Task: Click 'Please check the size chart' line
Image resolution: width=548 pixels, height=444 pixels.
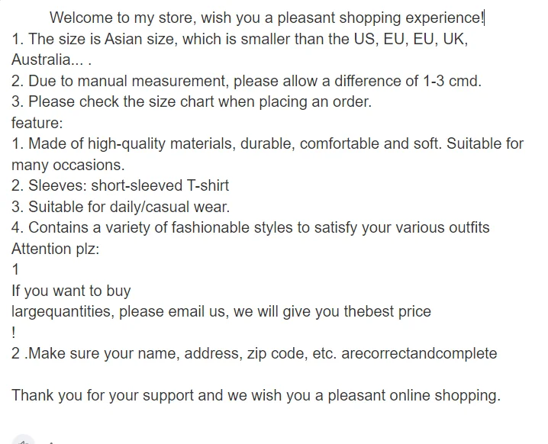Action: click(192, 102)
